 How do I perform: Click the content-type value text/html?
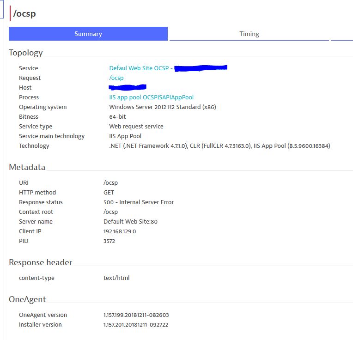coord(116,278)
